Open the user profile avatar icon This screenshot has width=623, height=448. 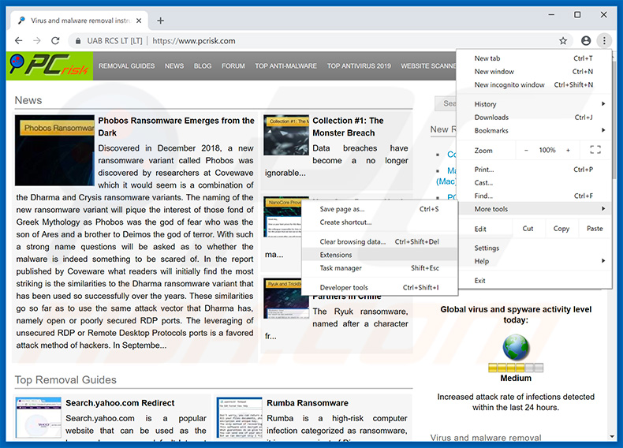(585, 40)
